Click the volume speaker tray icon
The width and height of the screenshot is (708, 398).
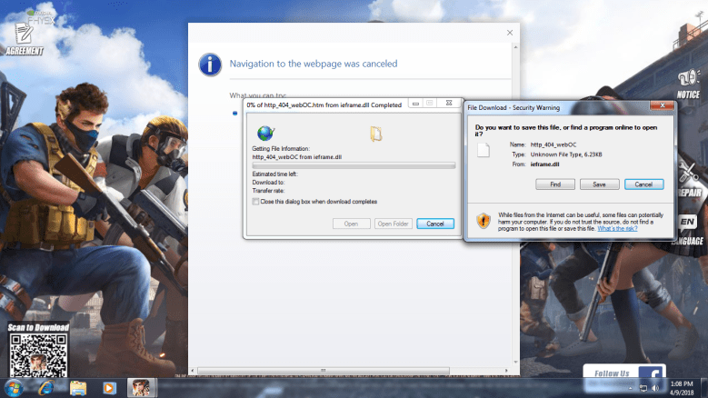pyautogui.click(x=655, y=388)
